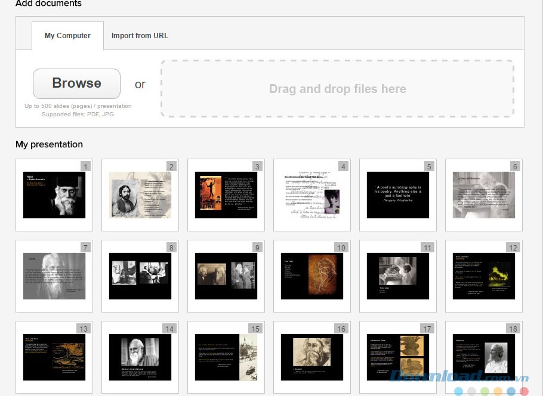Select slide 6 thumbnail
This screenshot has width=543, height=396.
coord(484,195)
